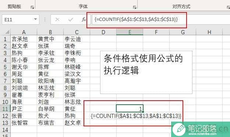Click cell containing 麦亨利
This screenshot has width=230, height=137.
(50, 95)
